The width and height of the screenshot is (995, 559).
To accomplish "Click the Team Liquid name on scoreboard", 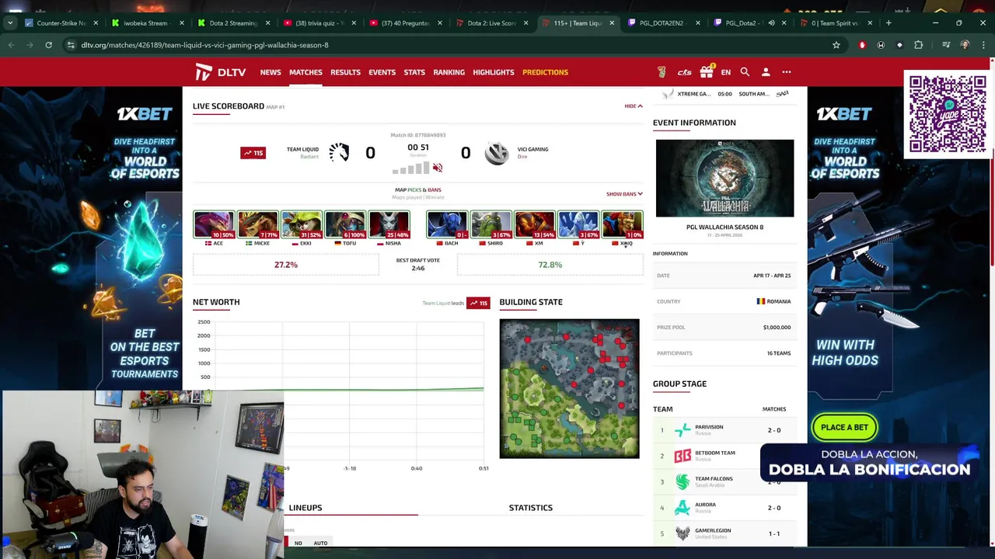I will (x=302, y=149).
